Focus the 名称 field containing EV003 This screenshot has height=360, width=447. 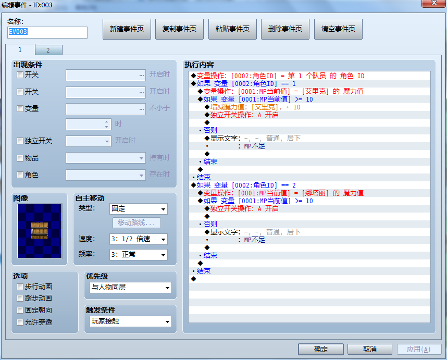(x=47, y=32)
